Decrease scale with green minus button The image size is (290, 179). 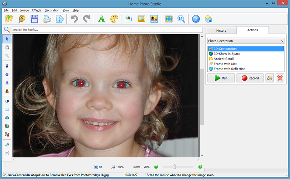click(156, 167)
